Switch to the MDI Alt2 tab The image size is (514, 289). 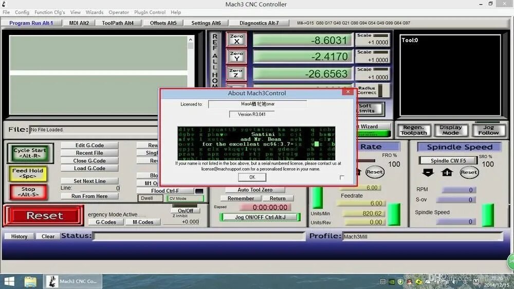point(79,23)
